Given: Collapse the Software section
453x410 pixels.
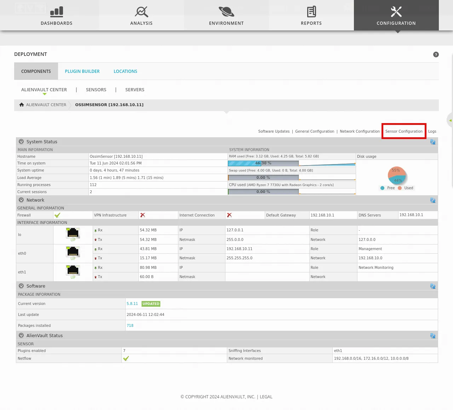Looking at the screenshot, I should [x=21, y=286].
